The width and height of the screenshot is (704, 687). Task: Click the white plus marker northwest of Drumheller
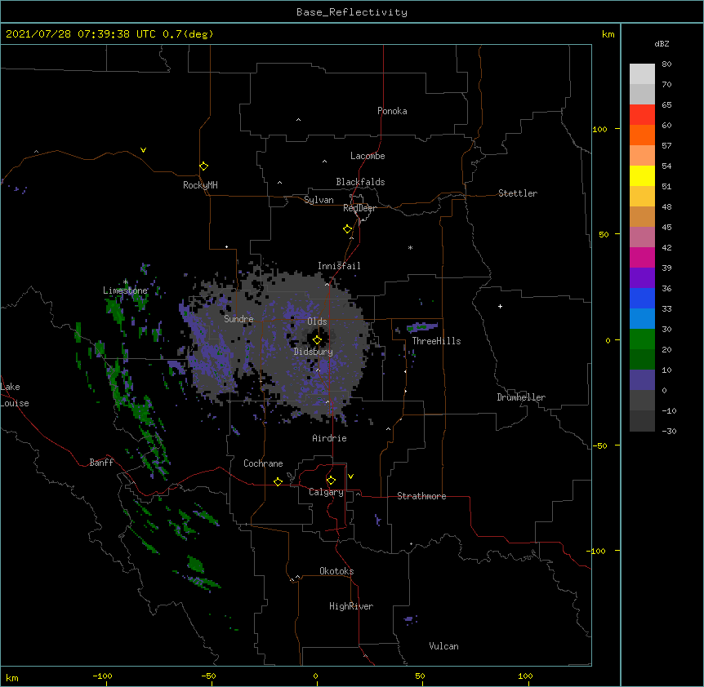point(500,306)
